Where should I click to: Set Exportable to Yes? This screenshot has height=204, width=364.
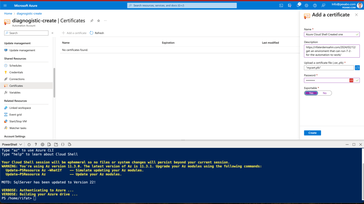coord(311,93)
